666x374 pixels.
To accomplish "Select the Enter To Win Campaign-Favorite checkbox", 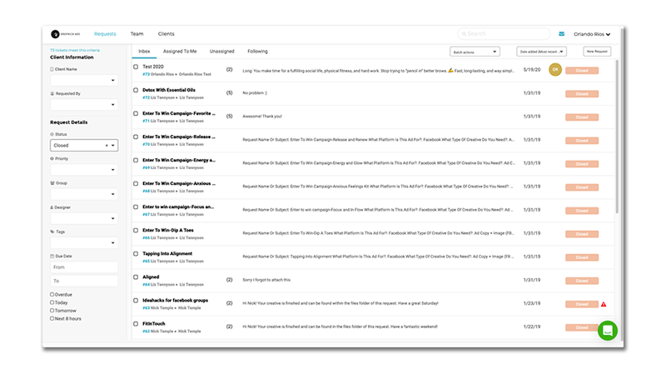I will (136, 113).
